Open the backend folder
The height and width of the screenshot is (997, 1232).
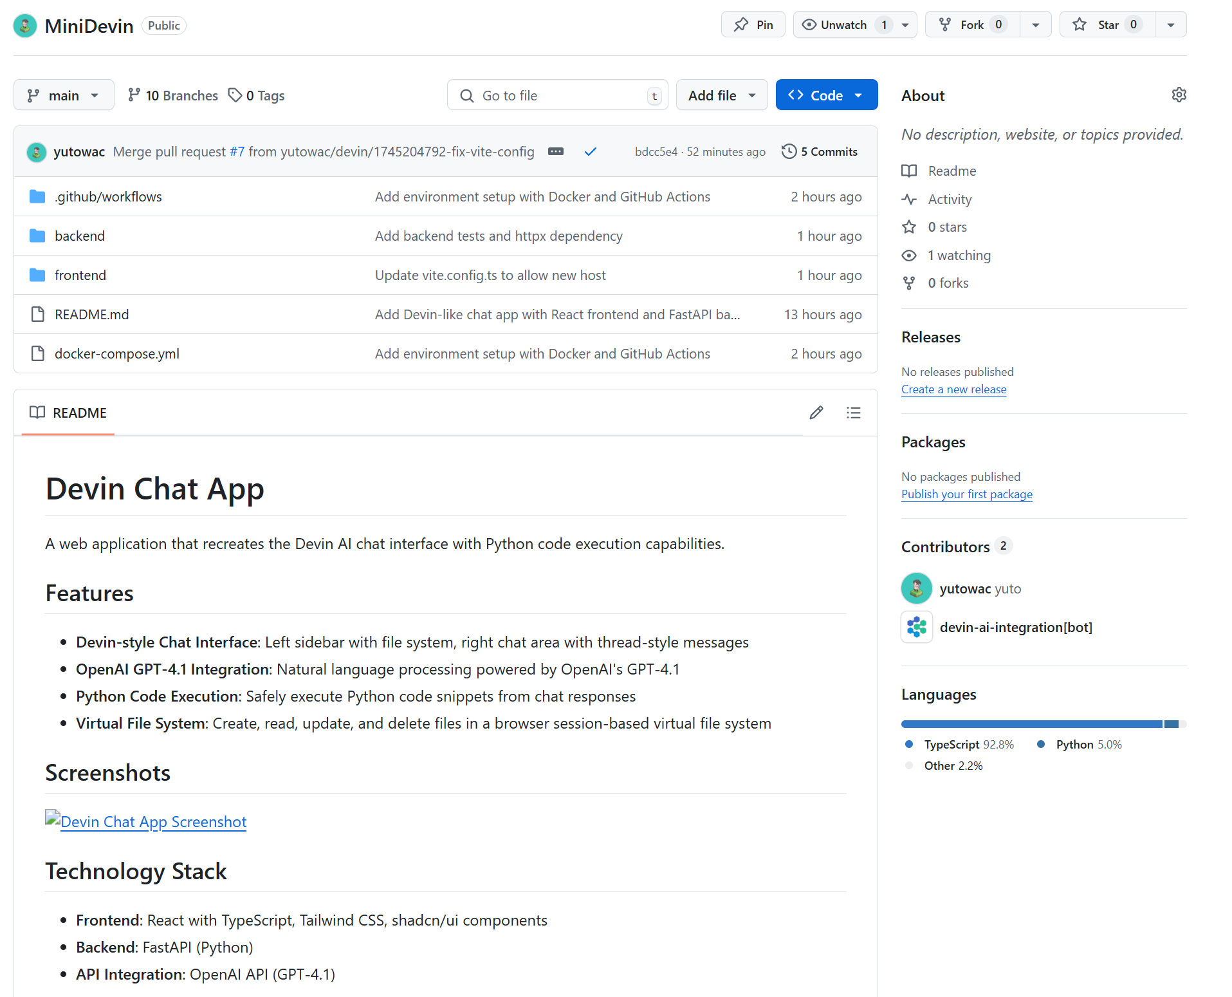click(80, 236)
